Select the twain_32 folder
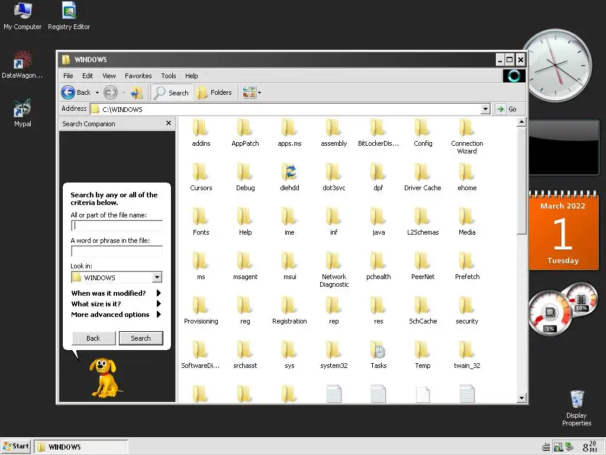 point(467,355)
